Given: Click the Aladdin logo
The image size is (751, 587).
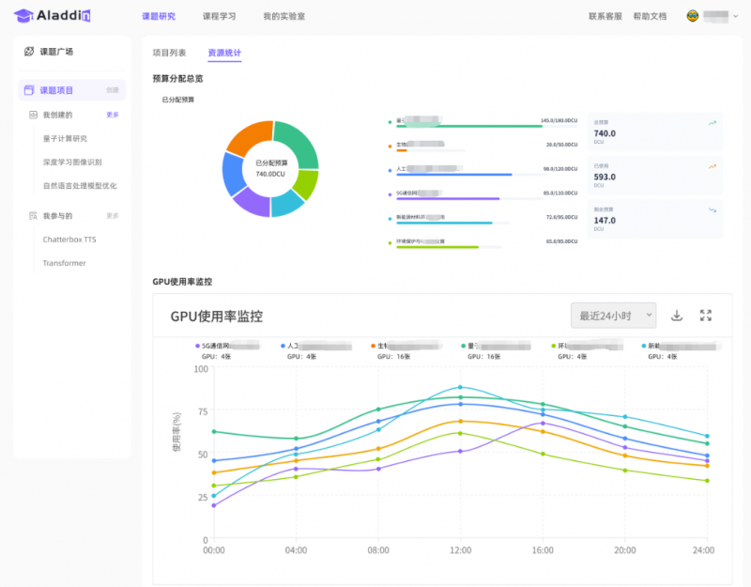Looking at the screenshot, I should coord(53,16).
